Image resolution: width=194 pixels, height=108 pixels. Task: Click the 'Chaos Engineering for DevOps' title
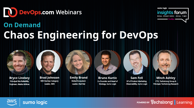click(x=81, y=36)
